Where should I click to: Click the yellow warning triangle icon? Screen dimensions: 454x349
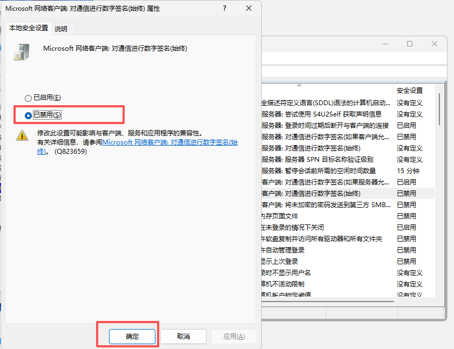(x=22, y=135)
